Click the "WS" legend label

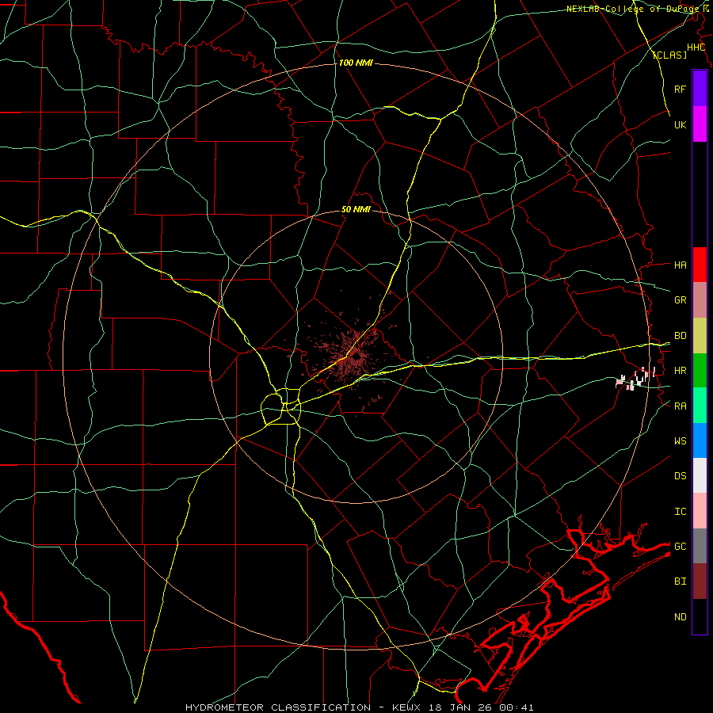click(x=681, y=440)
